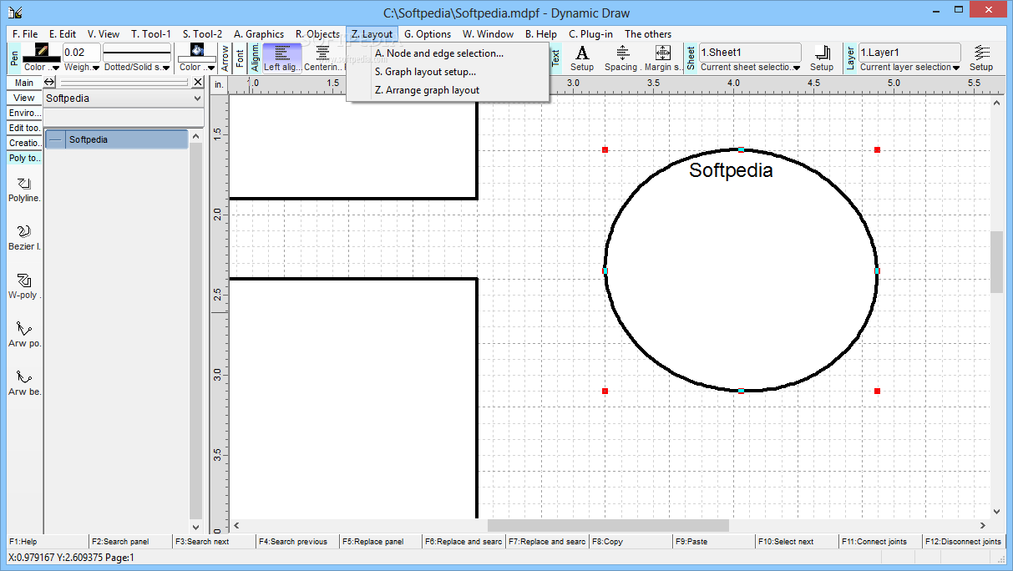Toggle Left align text alignment
Viewport: 1013px width, 571px height.
click(282, 58)
